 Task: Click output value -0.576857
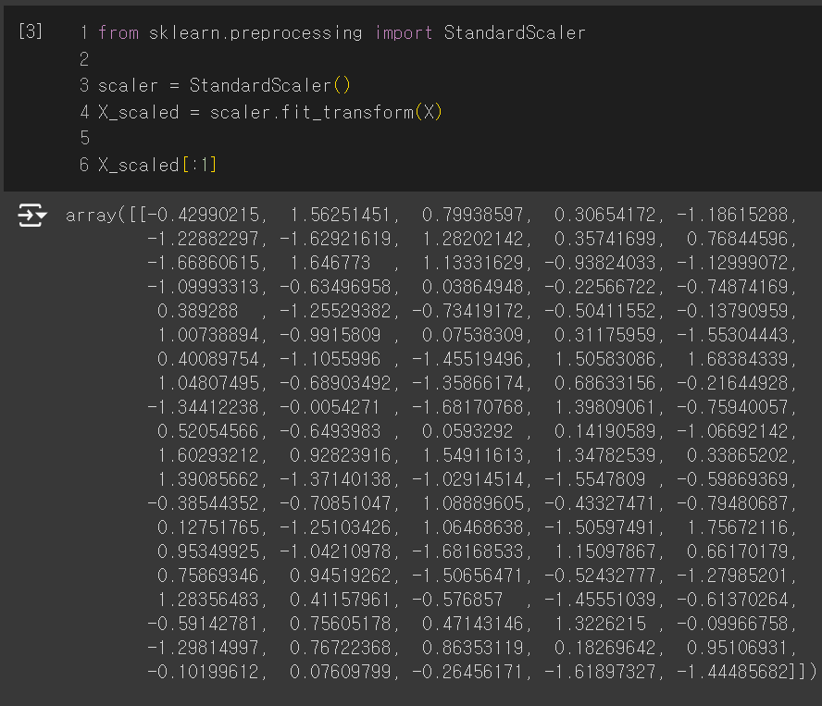[x=457, y=600]
